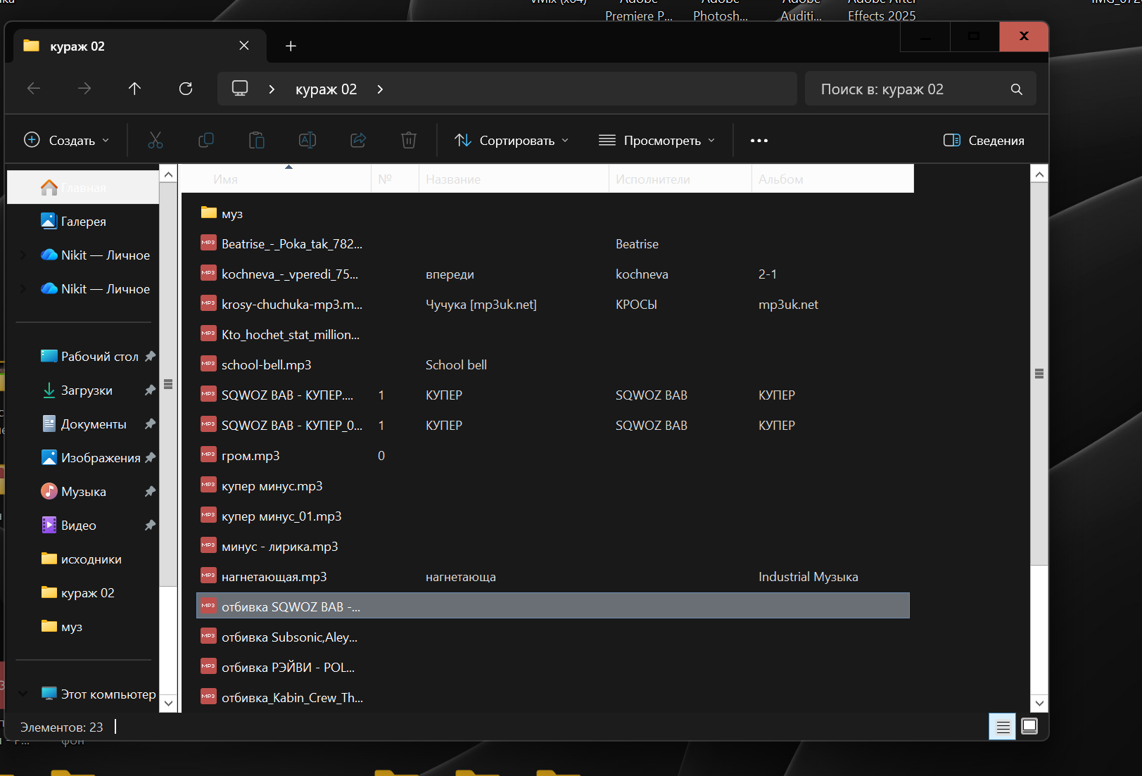Image resolution: width=1142 pixels, height=776 pixels.
Task: Toggle the Сведения details pane
Action: tap(984, 140)
